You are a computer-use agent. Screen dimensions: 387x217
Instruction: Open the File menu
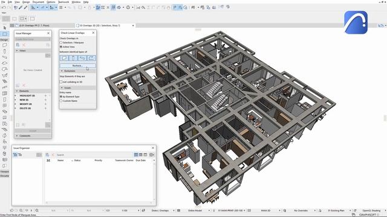coord(3,2)
